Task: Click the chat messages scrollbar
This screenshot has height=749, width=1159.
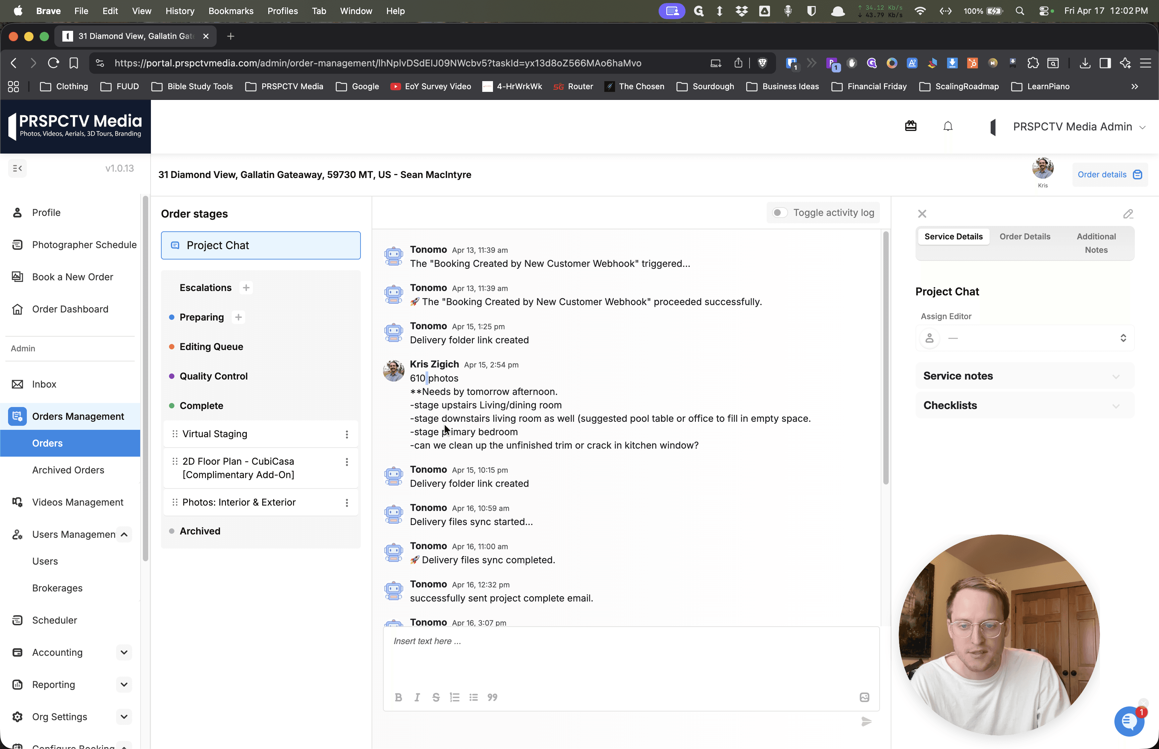Action: pos(886,358)
